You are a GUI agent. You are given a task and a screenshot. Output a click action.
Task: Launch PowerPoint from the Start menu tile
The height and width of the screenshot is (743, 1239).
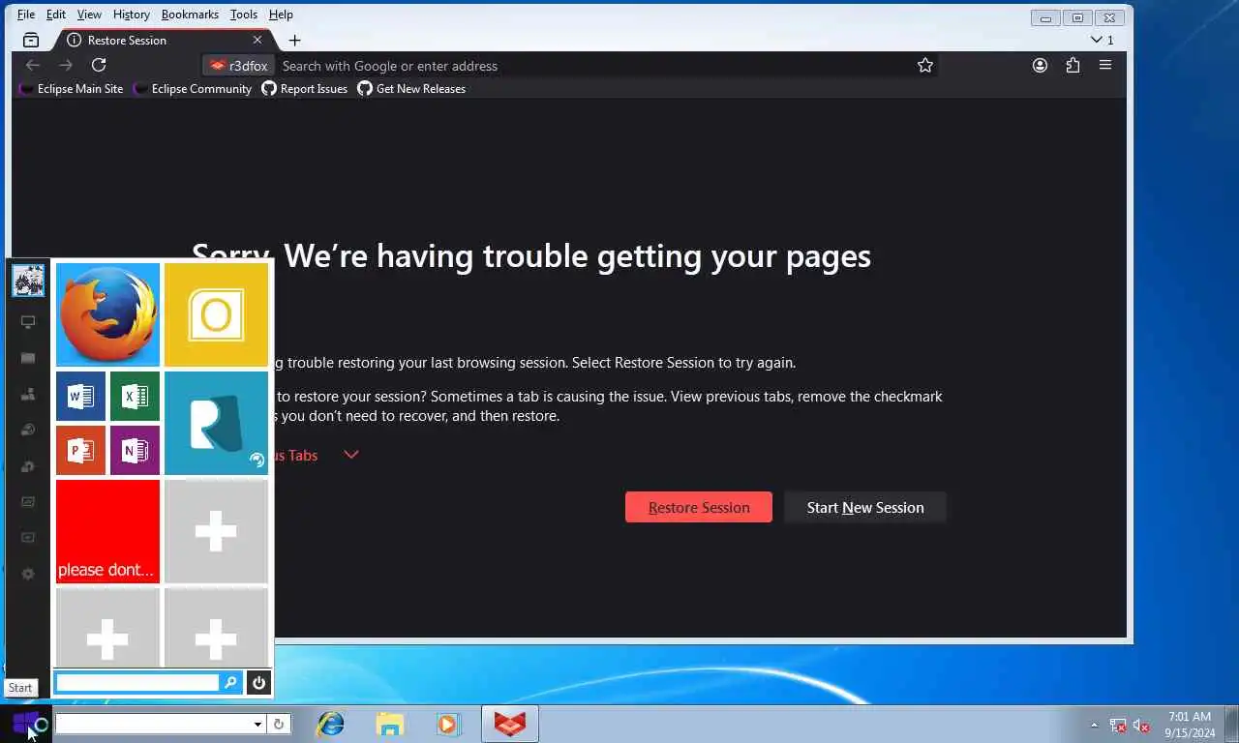point(80,450)
